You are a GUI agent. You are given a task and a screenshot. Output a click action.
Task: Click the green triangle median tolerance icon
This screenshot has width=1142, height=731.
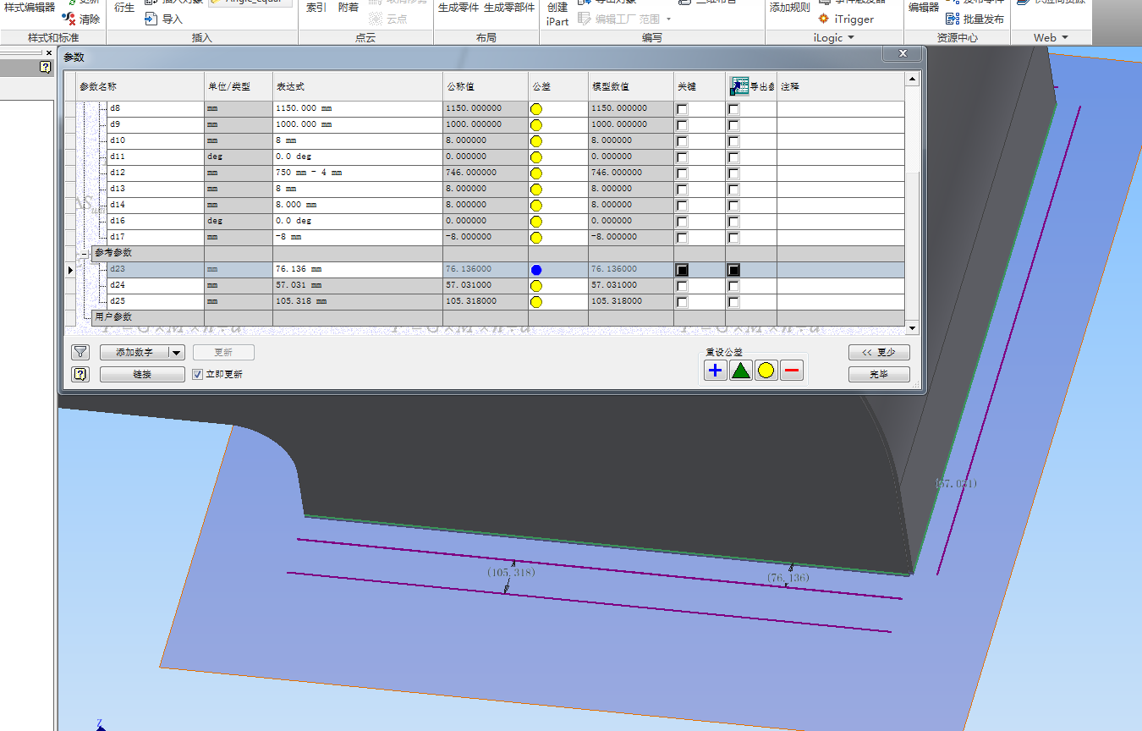coord(741,371)
